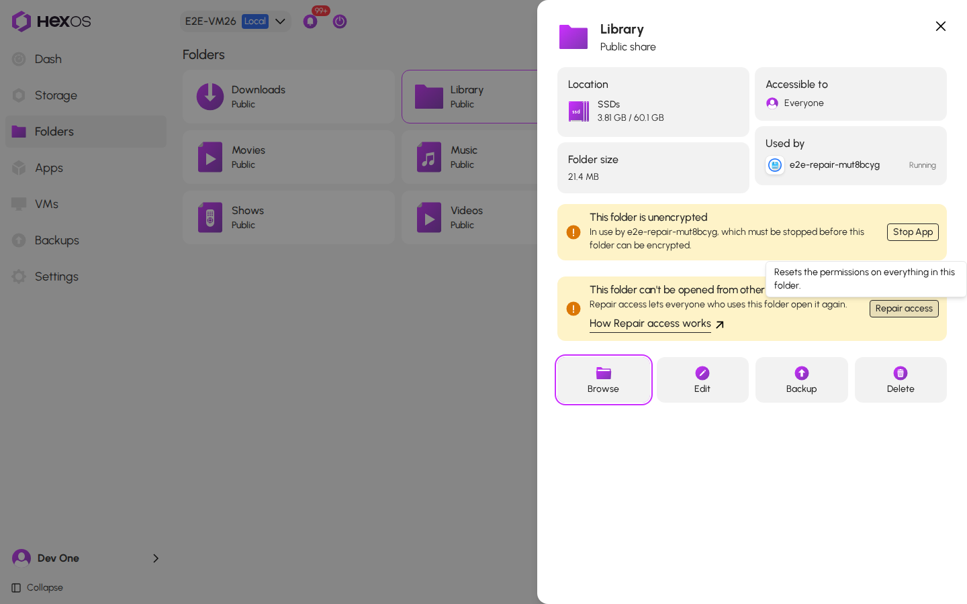Collapse the sidebar

pos(38,588)
